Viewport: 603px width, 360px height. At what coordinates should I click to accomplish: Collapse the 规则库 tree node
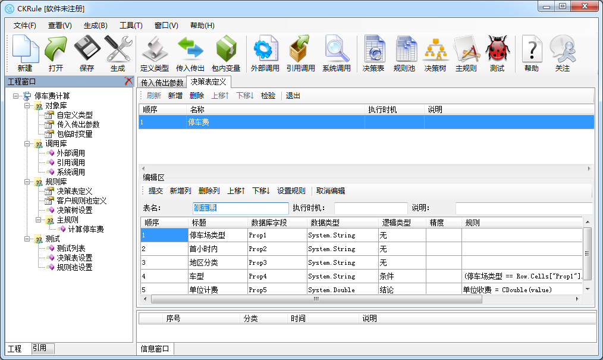tap(27, 181)
